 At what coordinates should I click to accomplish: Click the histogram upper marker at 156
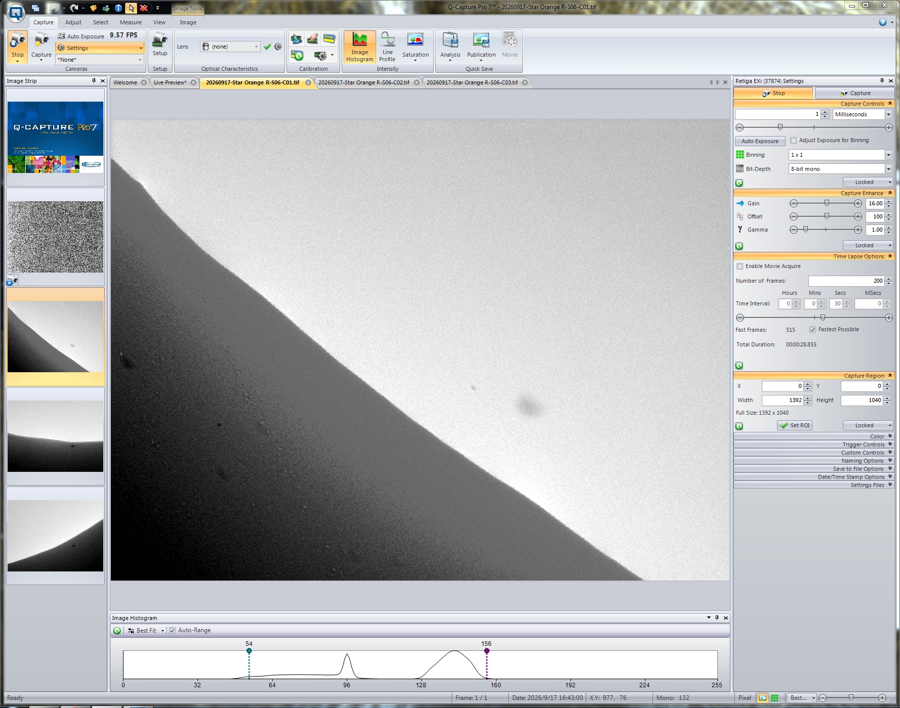(486, 651)
